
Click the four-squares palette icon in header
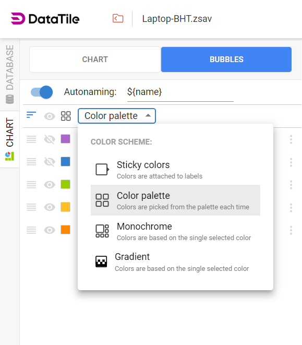pos(66,116)
